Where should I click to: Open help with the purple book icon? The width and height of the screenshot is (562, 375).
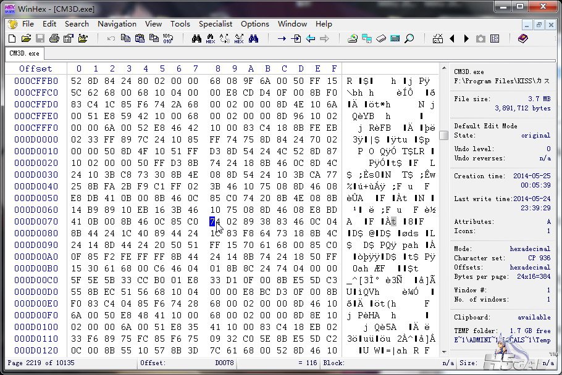tap(523, 38)
